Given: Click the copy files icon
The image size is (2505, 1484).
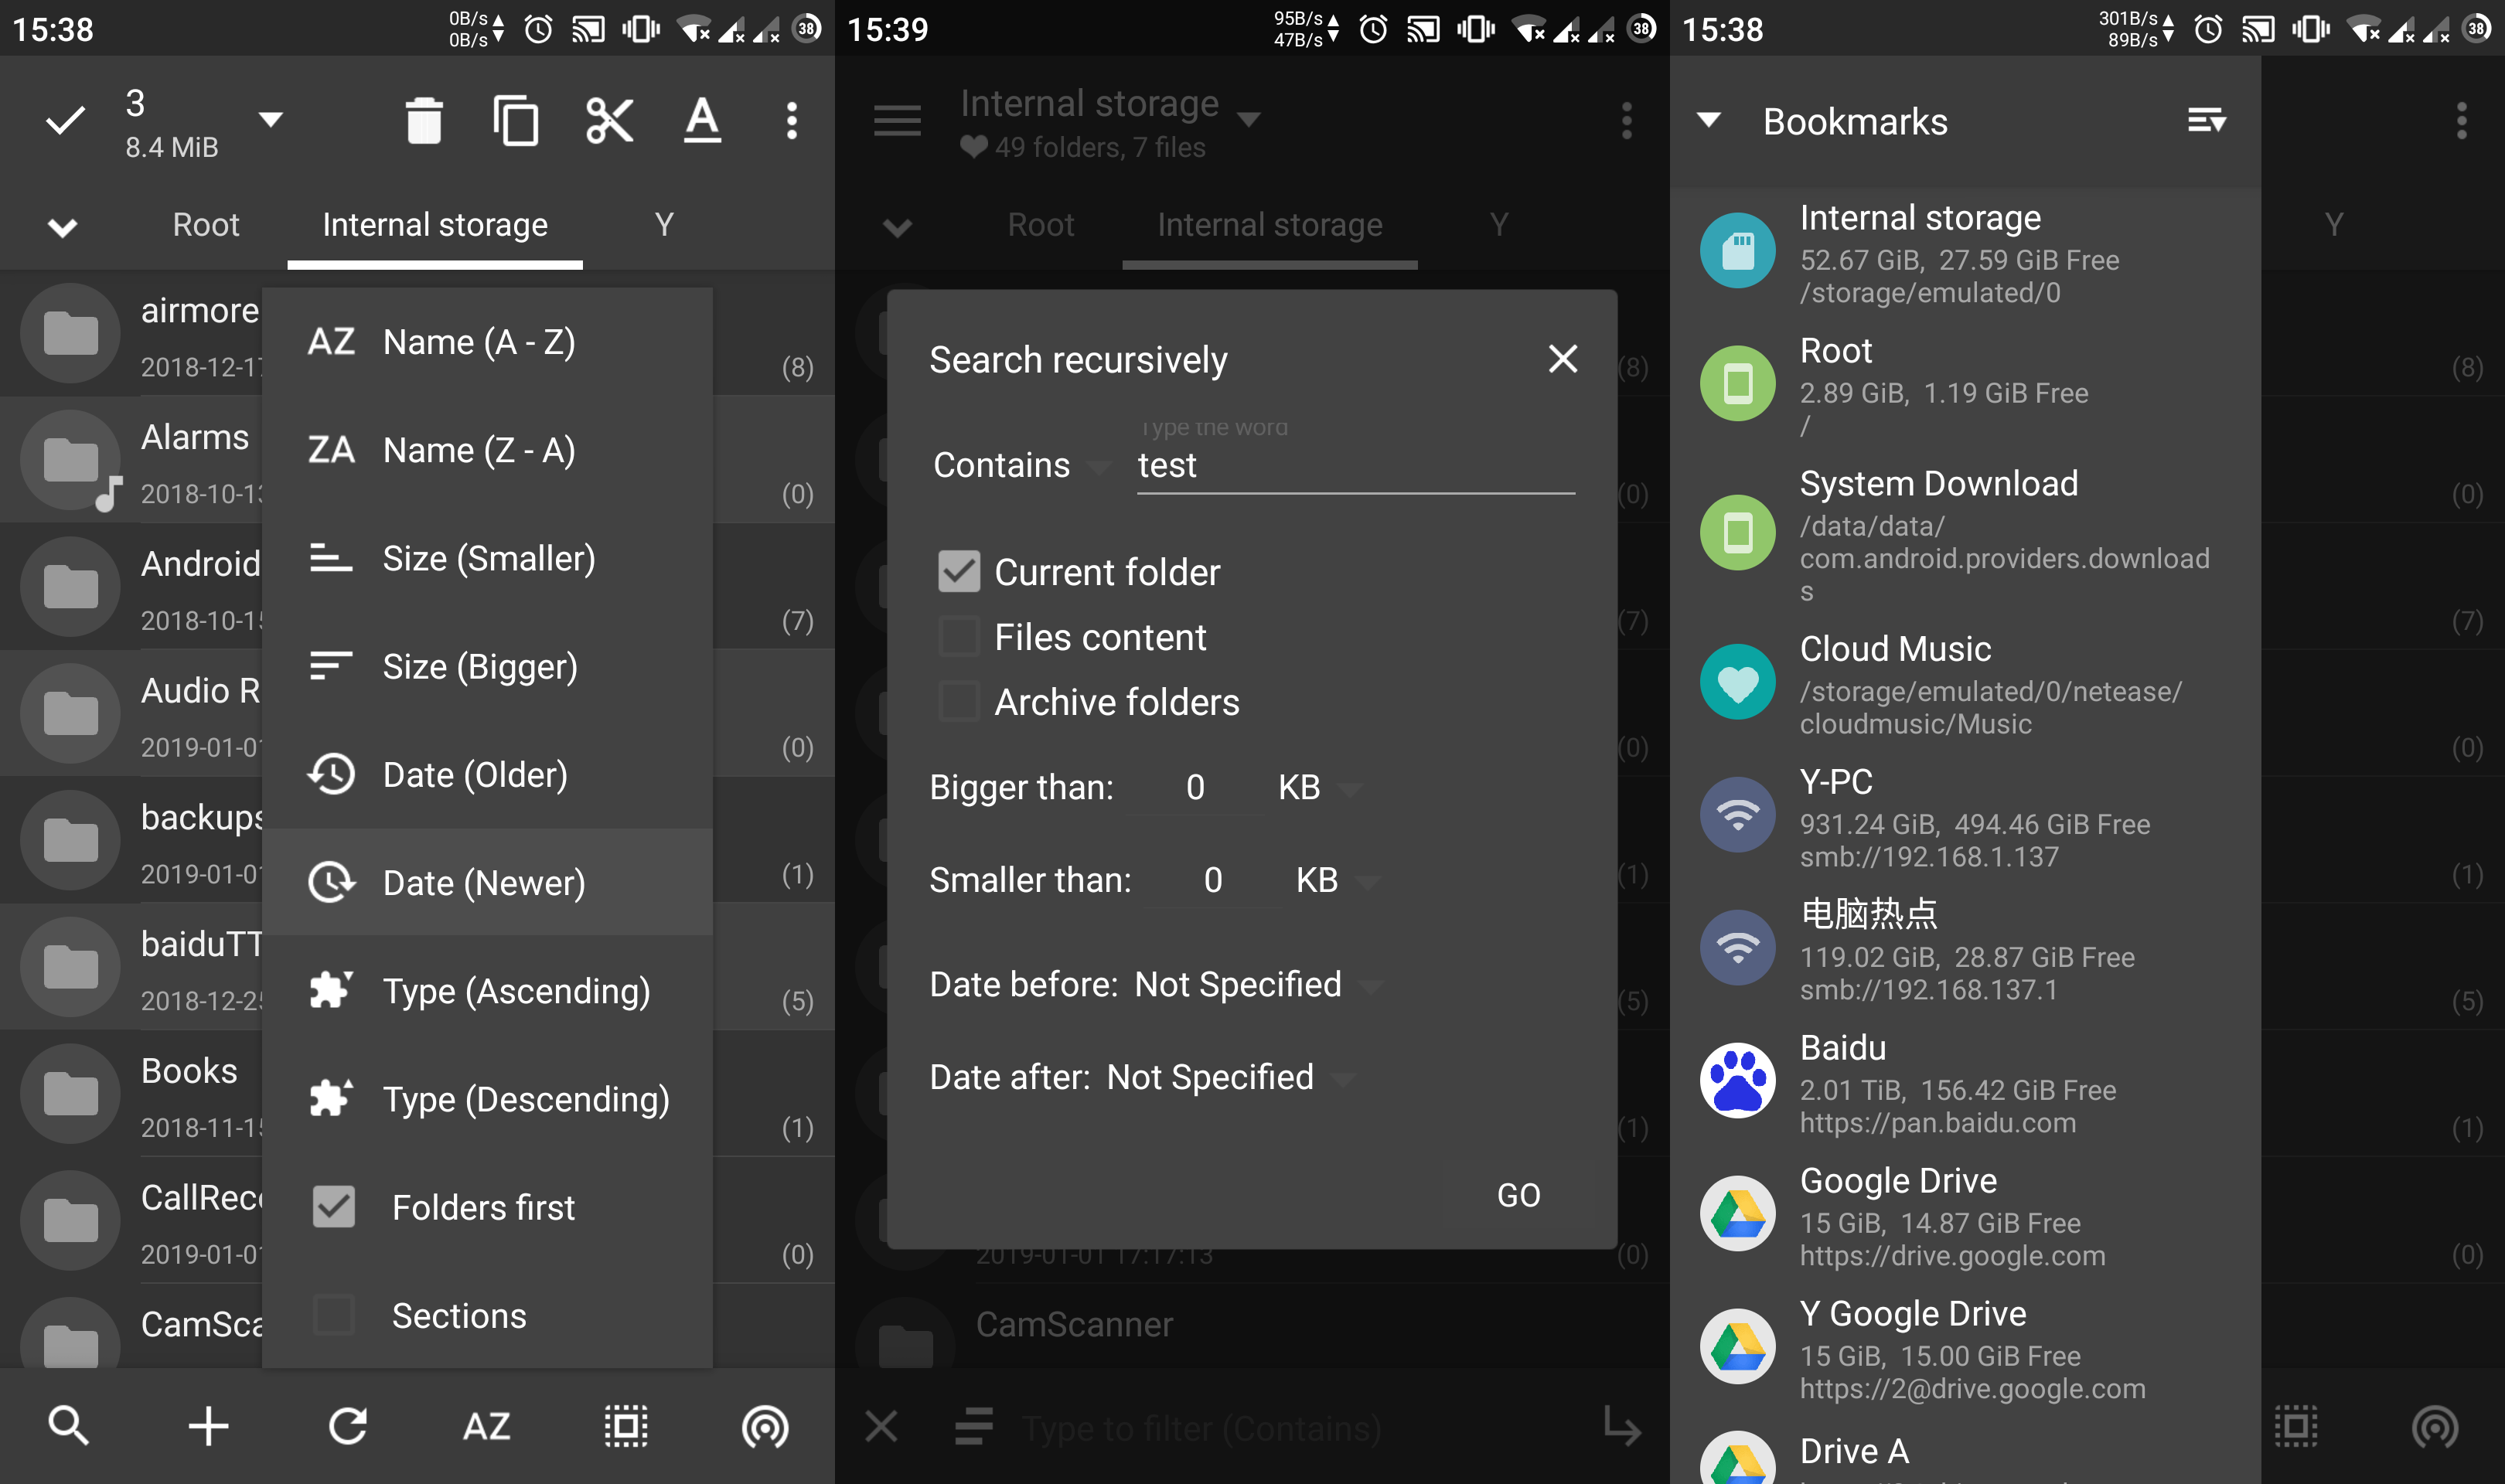Looking at the screenshot, I should click(516, 121).
